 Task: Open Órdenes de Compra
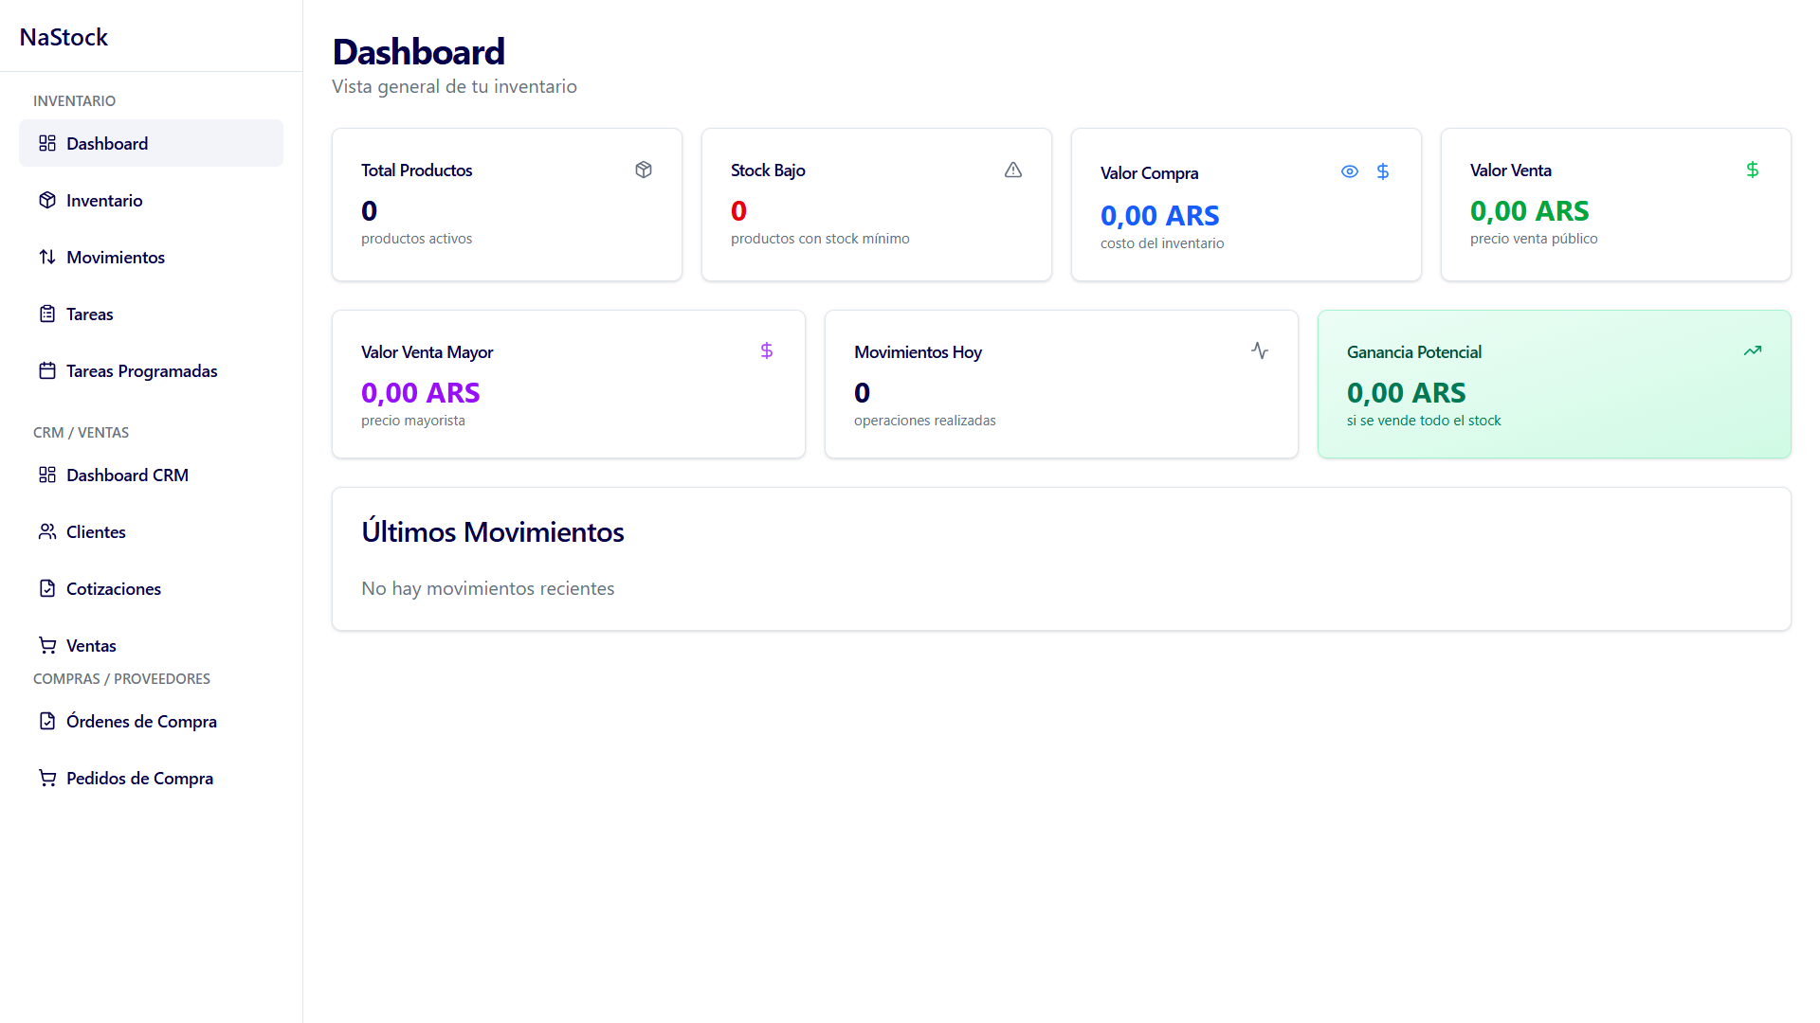141,721
